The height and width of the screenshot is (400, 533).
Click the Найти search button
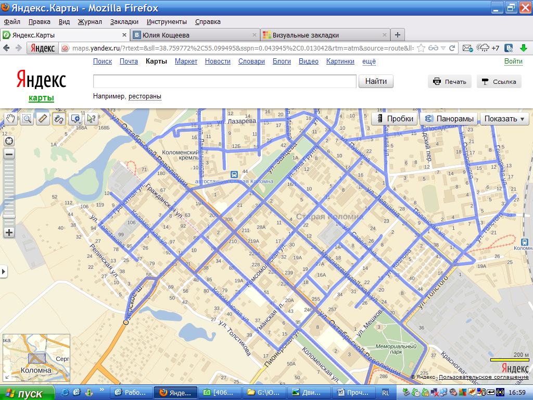[376, 81]
